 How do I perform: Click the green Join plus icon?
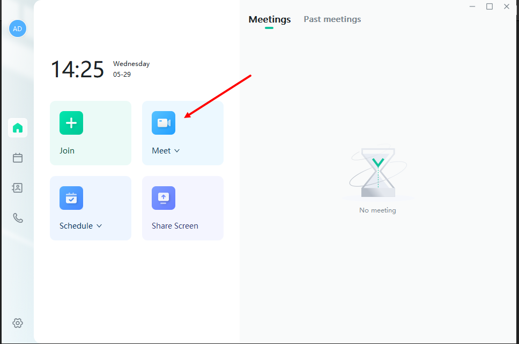pos(71,123)
